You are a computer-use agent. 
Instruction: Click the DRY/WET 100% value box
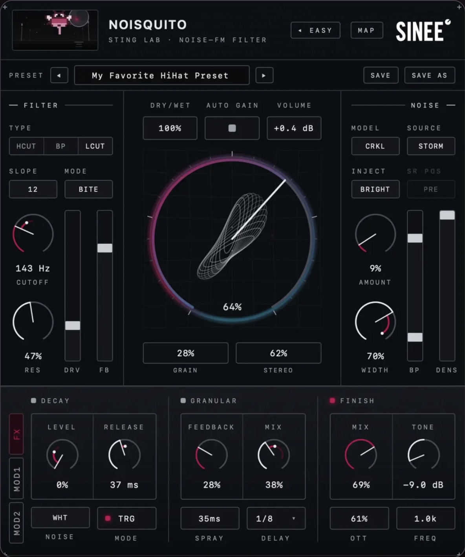coord(170,128)
